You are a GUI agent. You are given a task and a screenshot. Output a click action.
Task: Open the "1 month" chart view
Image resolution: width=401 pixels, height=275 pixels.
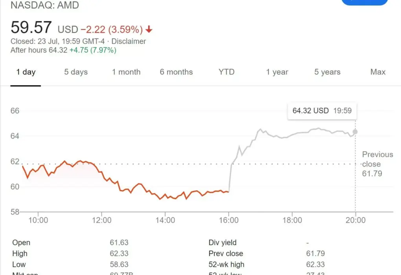click(x=126, y=72)
